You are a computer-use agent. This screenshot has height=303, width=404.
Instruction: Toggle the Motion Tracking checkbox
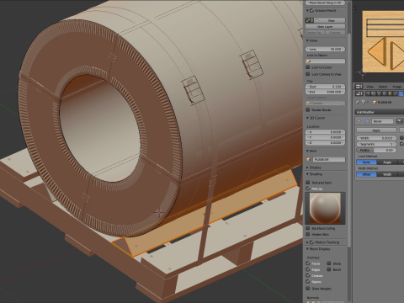point(311,242)
